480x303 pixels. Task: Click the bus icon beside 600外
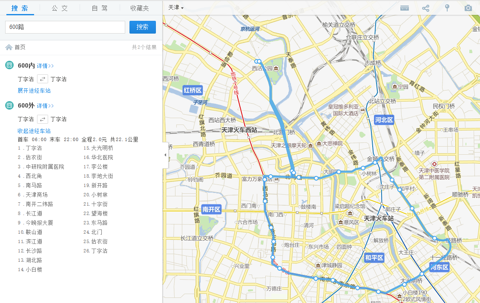[9, 105]
